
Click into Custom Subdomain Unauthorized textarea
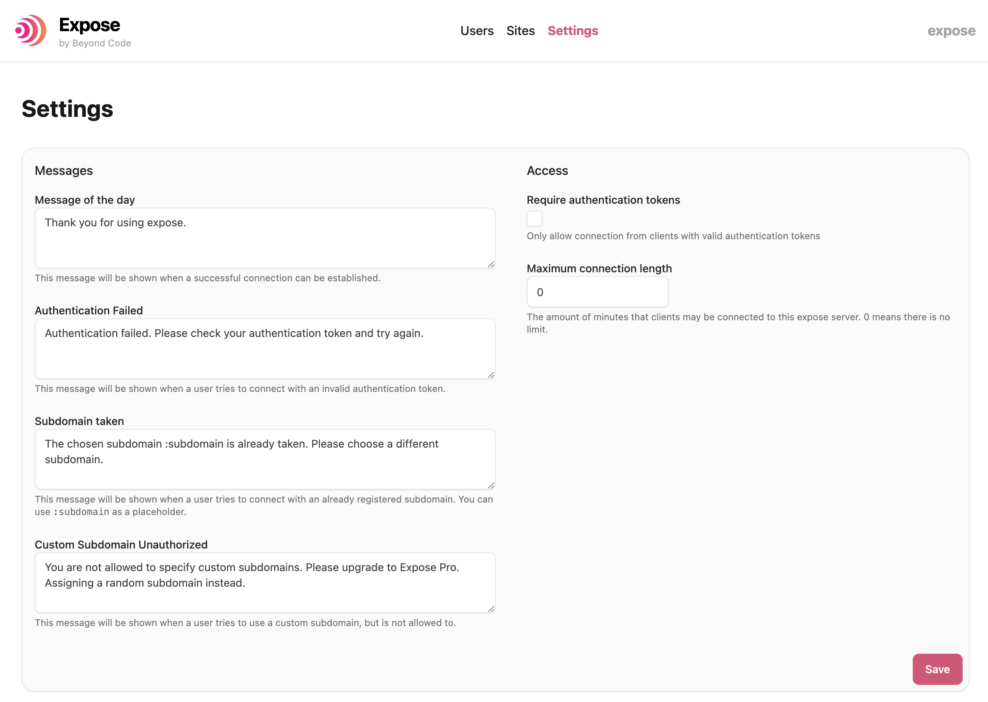265,582
